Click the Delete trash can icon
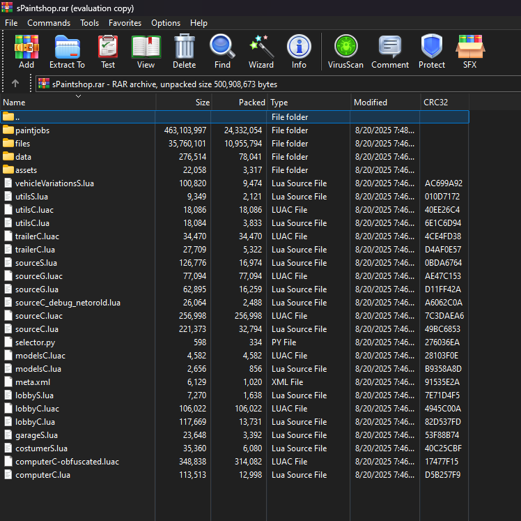Viewport: 521px width, 521px height. [x=185, y=47]
